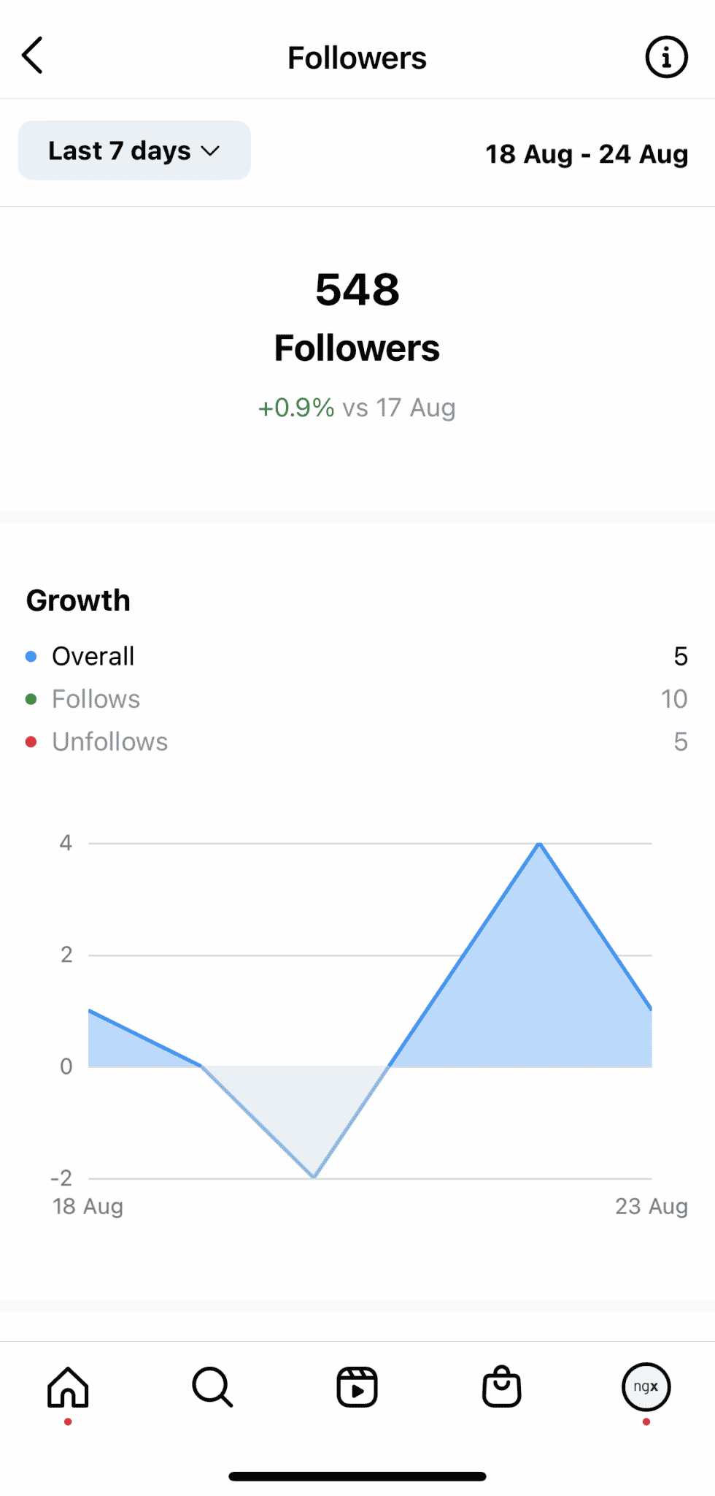Open the Last 7 days dropdown
Viewport: 715px width, 1496px height.
pyautogui.click(x=134, y=150)
